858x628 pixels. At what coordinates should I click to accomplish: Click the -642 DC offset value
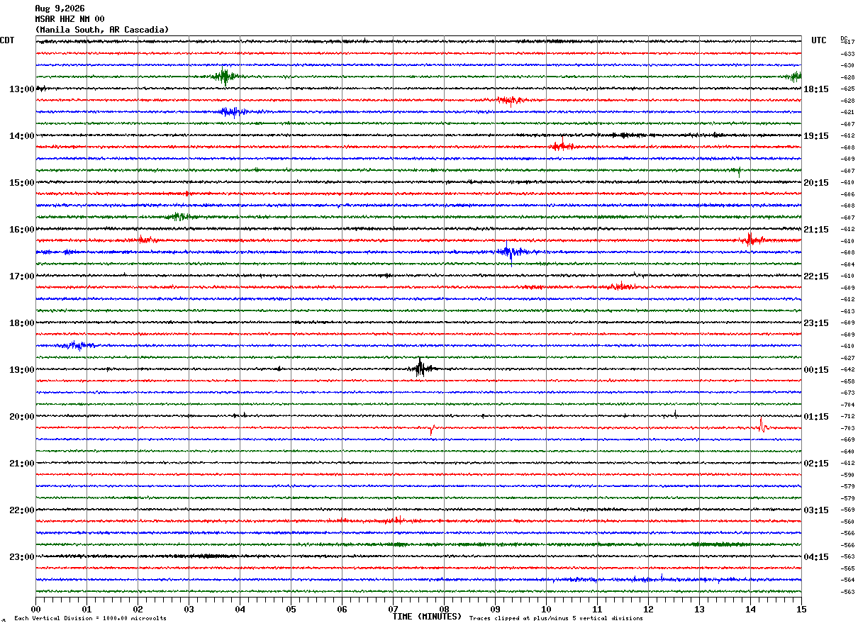[847, 370]
